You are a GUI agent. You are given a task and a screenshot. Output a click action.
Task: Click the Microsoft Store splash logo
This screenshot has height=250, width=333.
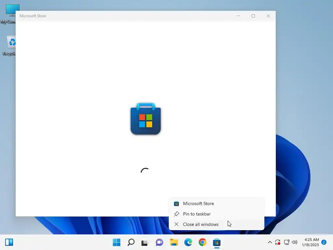[x=146, y=119]
